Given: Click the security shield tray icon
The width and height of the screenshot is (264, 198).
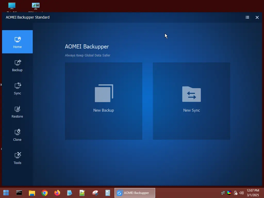Looking at the screenshot, I should (236, 193).
